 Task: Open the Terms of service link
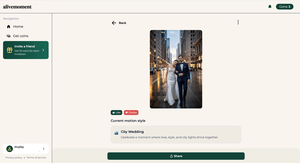pyautogui.click(x=36, y=157)
